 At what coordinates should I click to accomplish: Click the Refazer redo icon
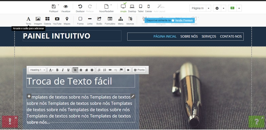click(x=90, y=6)
